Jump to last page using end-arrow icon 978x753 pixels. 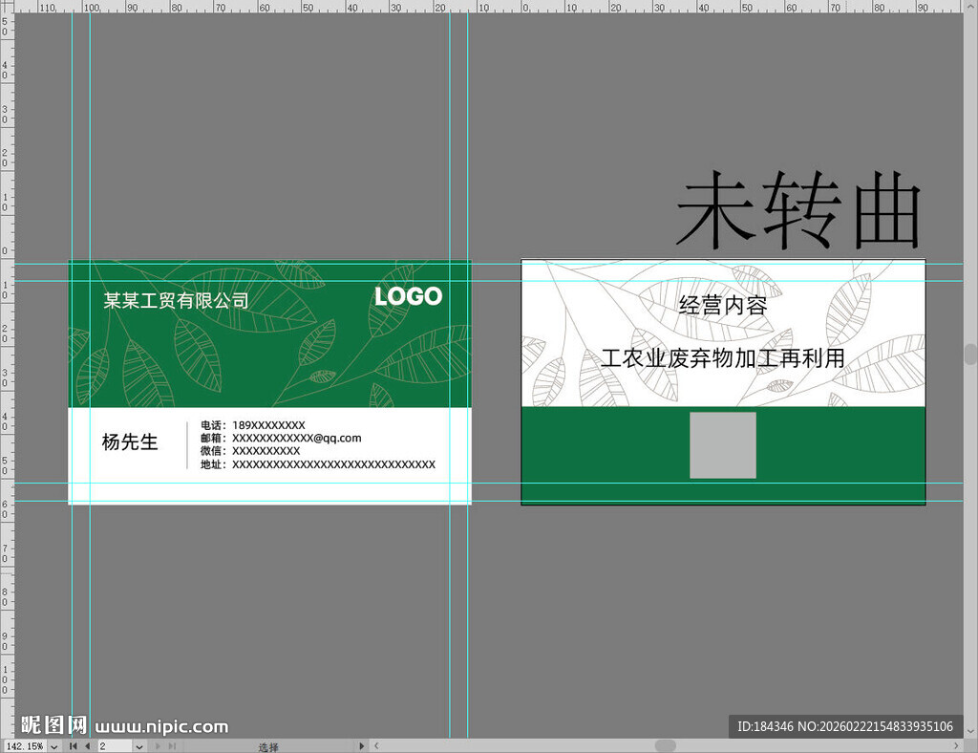pos(170,746)
